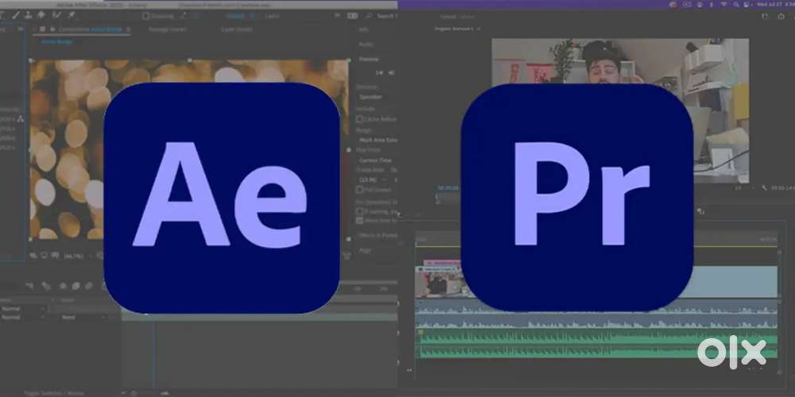Uncheck the Move time to checkbox
The image size is (795, 397).
(x=359, y=220)
